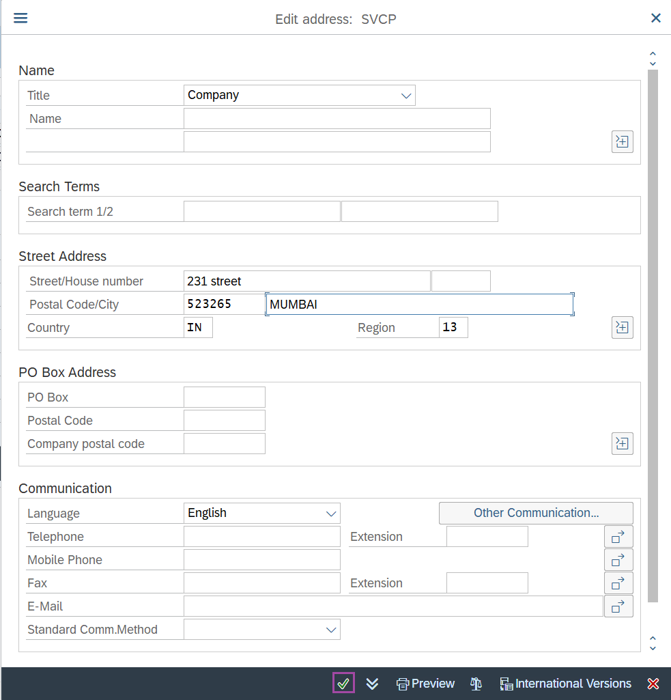Expand PO Box Address details icon
Image resolution: width=671 pixels, height=700 pixels.
click(622, 443)
